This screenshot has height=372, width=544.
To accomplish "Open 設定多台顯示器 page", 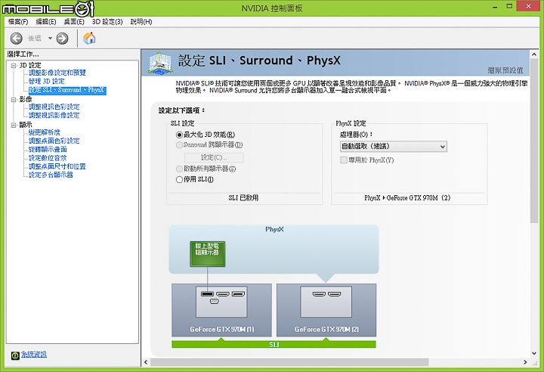I will pos(51,175).
